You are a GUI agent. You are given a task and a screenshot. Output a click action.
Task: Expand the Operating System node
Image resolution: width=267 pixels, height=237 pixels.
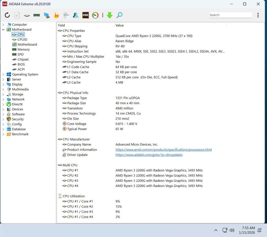pyautogui.click(x=3, y=74)
